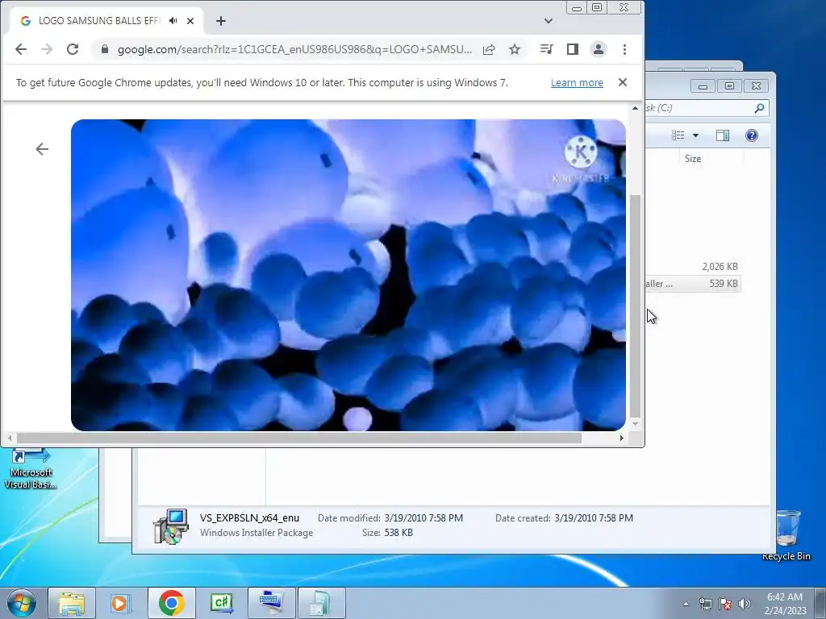Select the 539 KB file row
The width and height of the screenshot is (826, 619).
click(693, 284)
